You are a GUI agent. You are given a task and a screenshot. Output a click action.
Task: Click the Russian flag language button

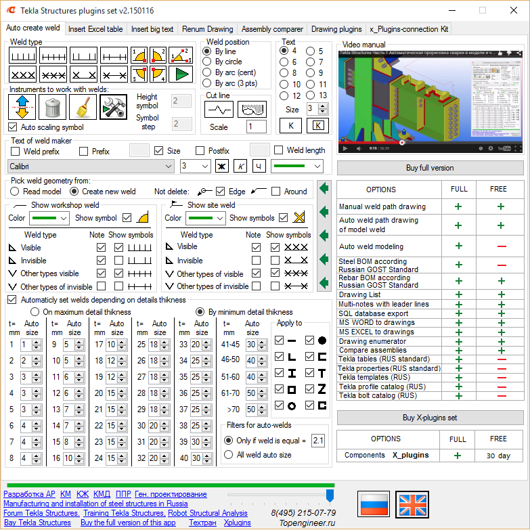374,506
